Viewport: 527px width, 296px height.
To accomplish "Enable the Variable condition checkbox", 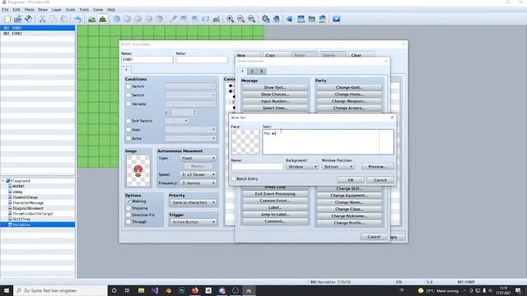I will coord(128,104).
